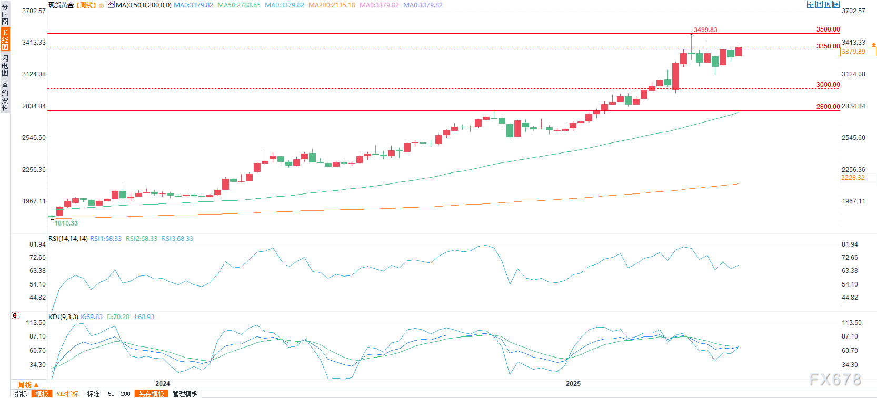Select the K线图 side tab
Viewport: 877px width, 398px height.
[5, 39]
